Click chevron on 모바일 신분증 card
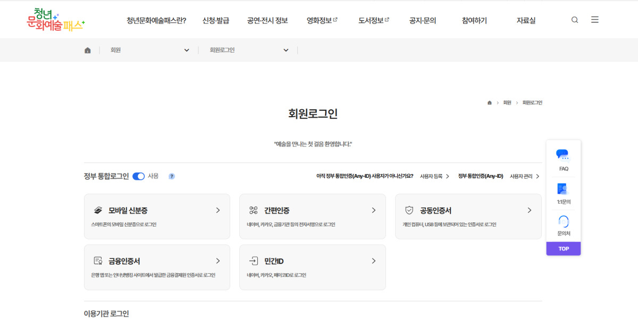 point(218,210)
